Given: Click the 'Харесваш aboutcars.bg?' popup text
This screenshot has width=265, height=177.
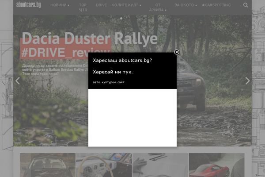Looking at the screenshot, I should 122,61.
